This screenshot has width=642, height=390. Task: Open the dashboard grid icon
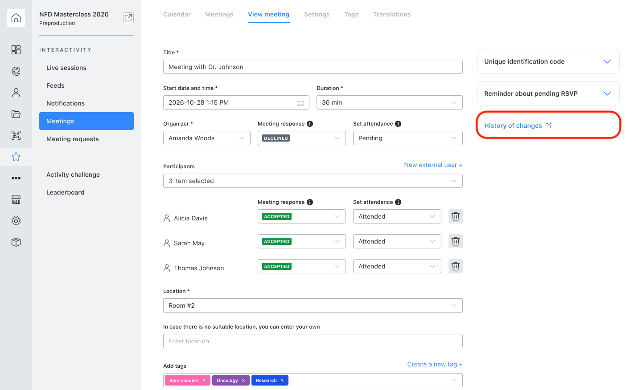[16, 50]
